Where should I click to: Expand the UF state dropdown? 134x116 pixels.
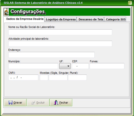pyautogui.click(x=65, y=66)
